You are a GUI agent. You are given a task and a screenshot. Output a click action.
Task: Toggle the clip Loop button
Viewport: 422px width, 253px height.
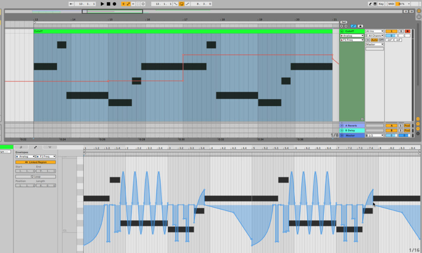point(35,176)
